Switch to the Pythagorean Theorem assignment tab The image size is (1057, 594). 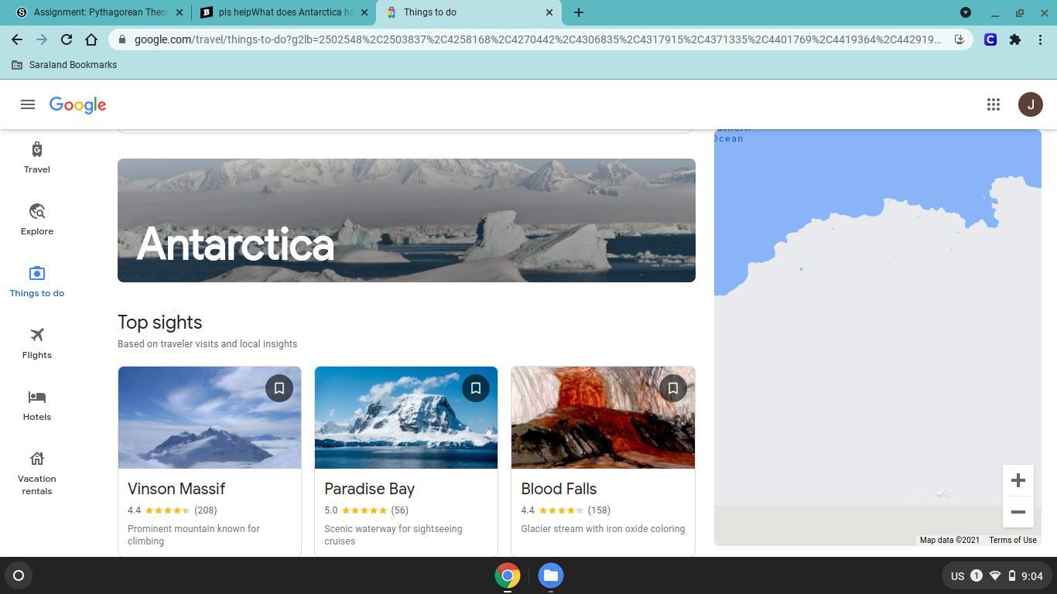click(x=96, y=12)
